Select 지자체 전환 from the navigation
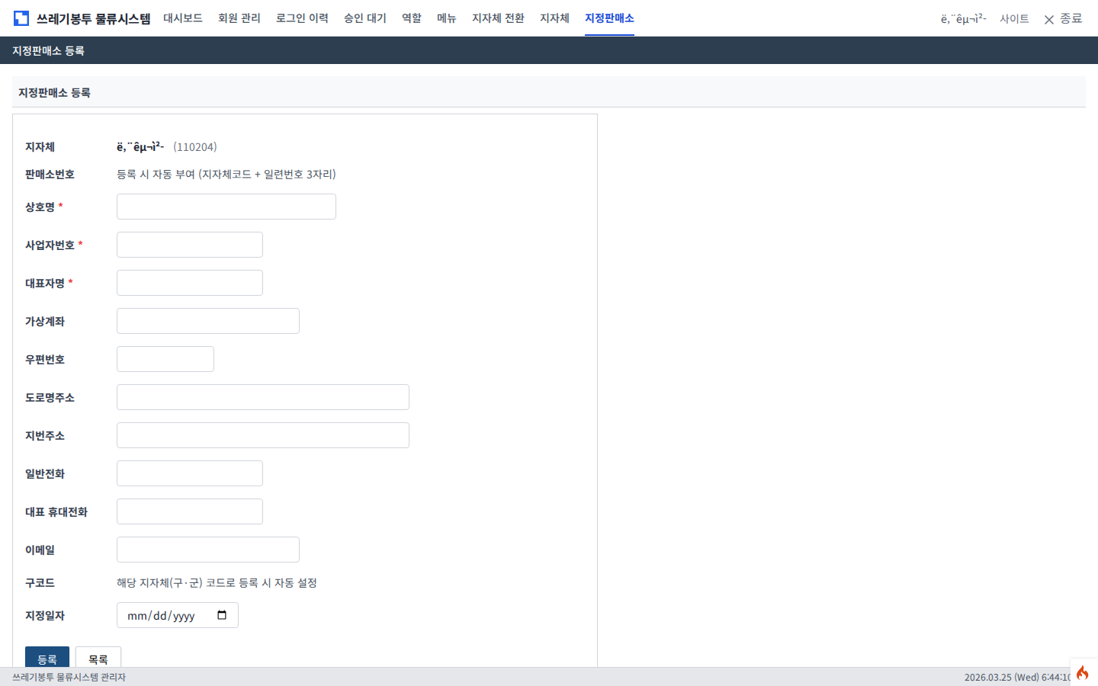 pos(497,18)
